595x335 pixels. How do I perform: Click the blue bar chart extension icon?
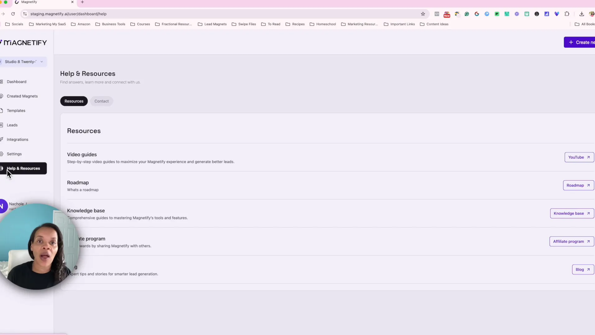coord(547,14)
